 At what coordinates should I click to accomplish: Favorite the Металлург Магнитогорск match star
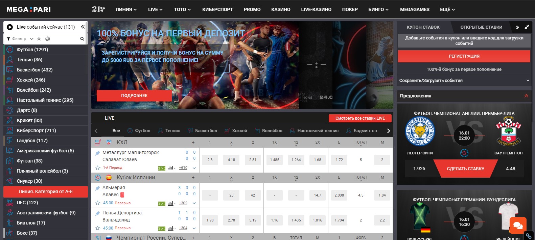[98, 168]
